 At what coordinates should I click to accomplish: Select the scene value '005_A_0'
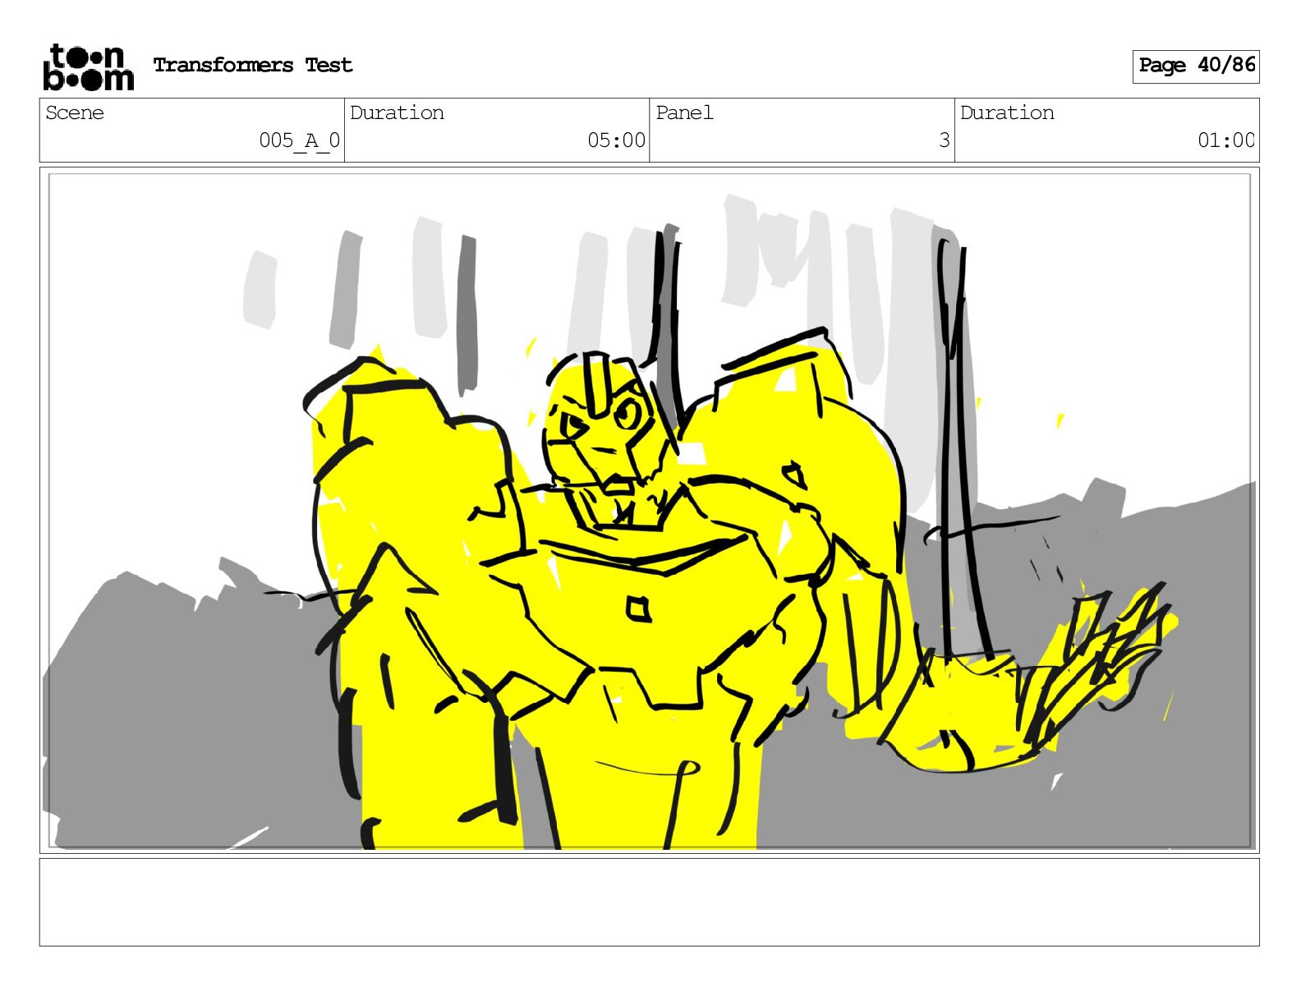click(299, 140)
